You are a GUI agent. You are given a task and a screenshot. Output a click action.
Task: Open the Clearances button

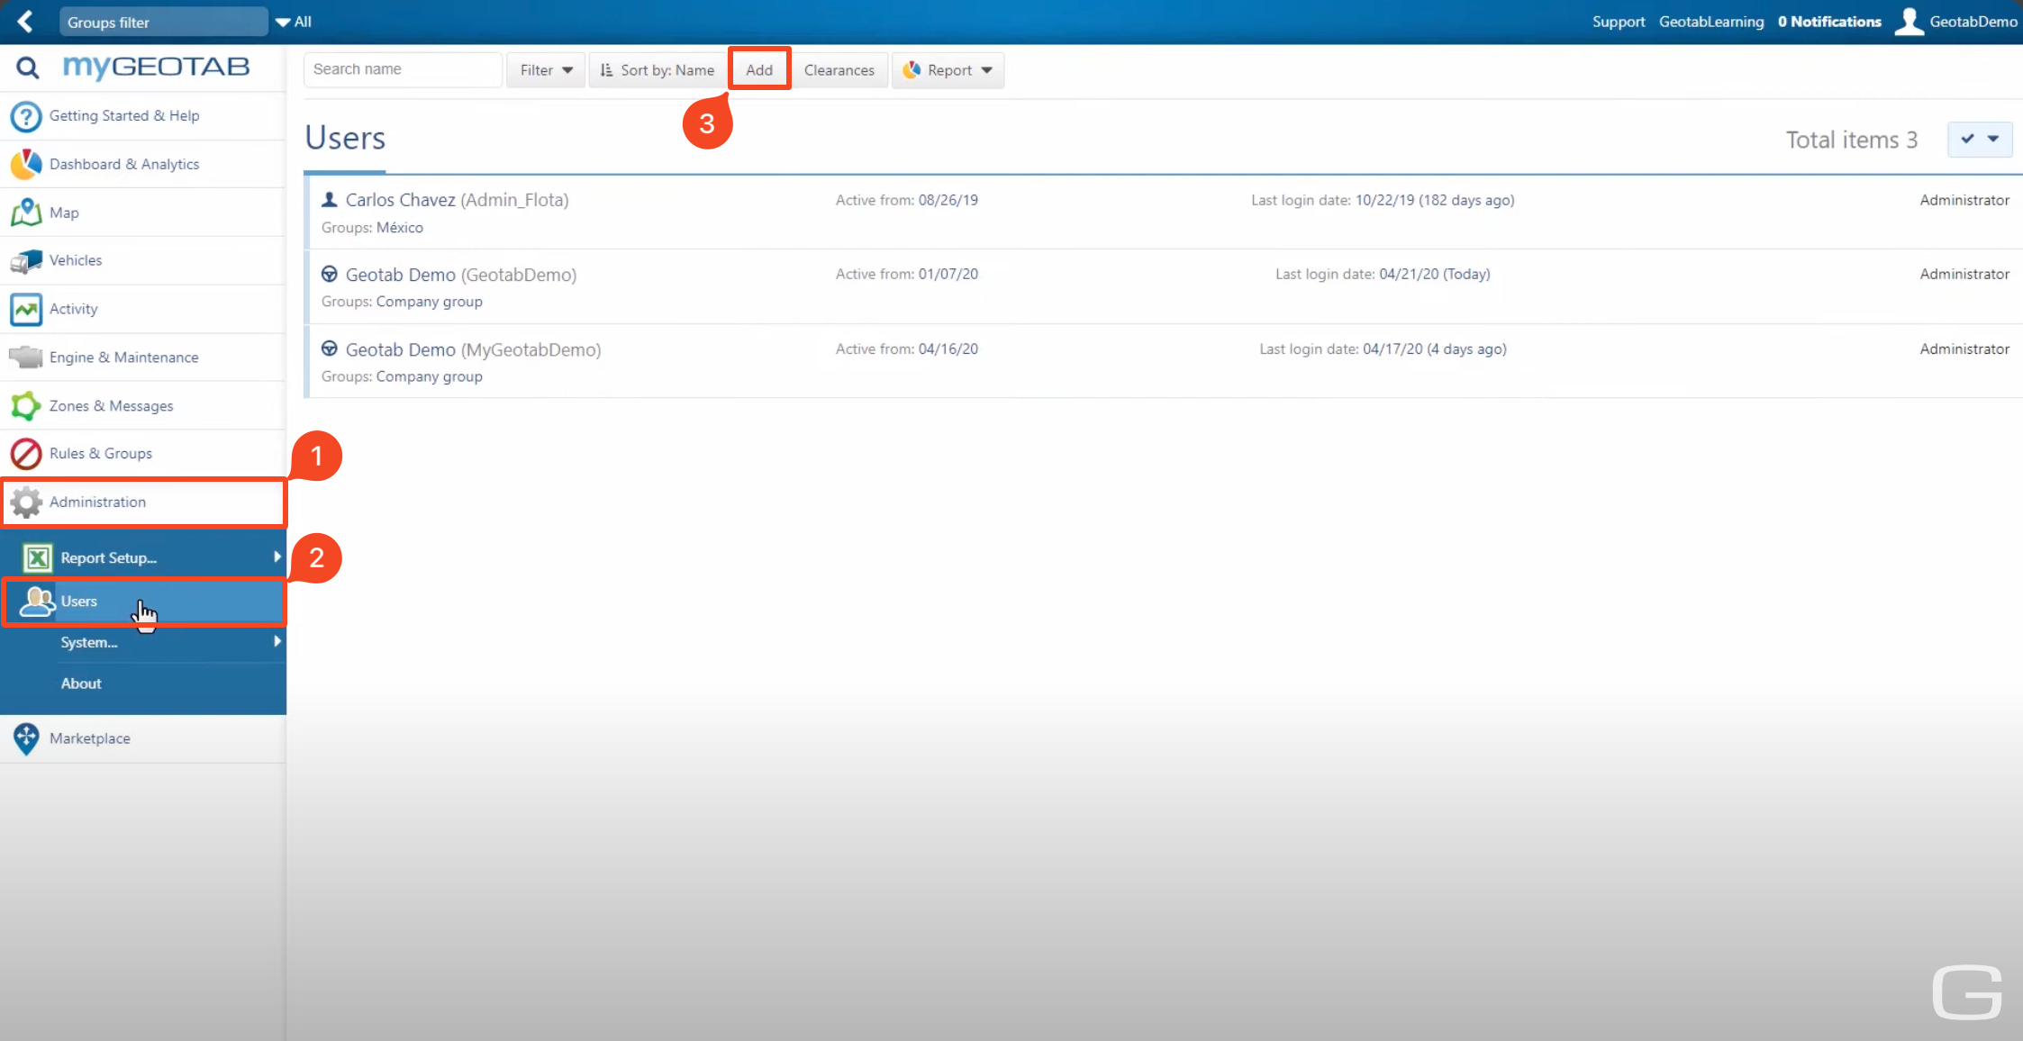click(x=839, y=69)
